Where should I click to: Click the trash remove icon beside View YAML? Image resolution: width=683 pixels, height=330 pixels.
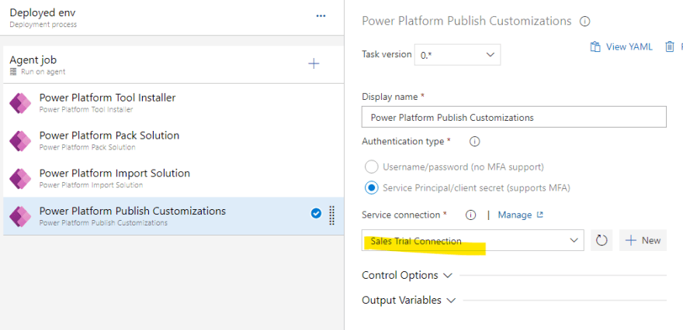tap(670, 46)
